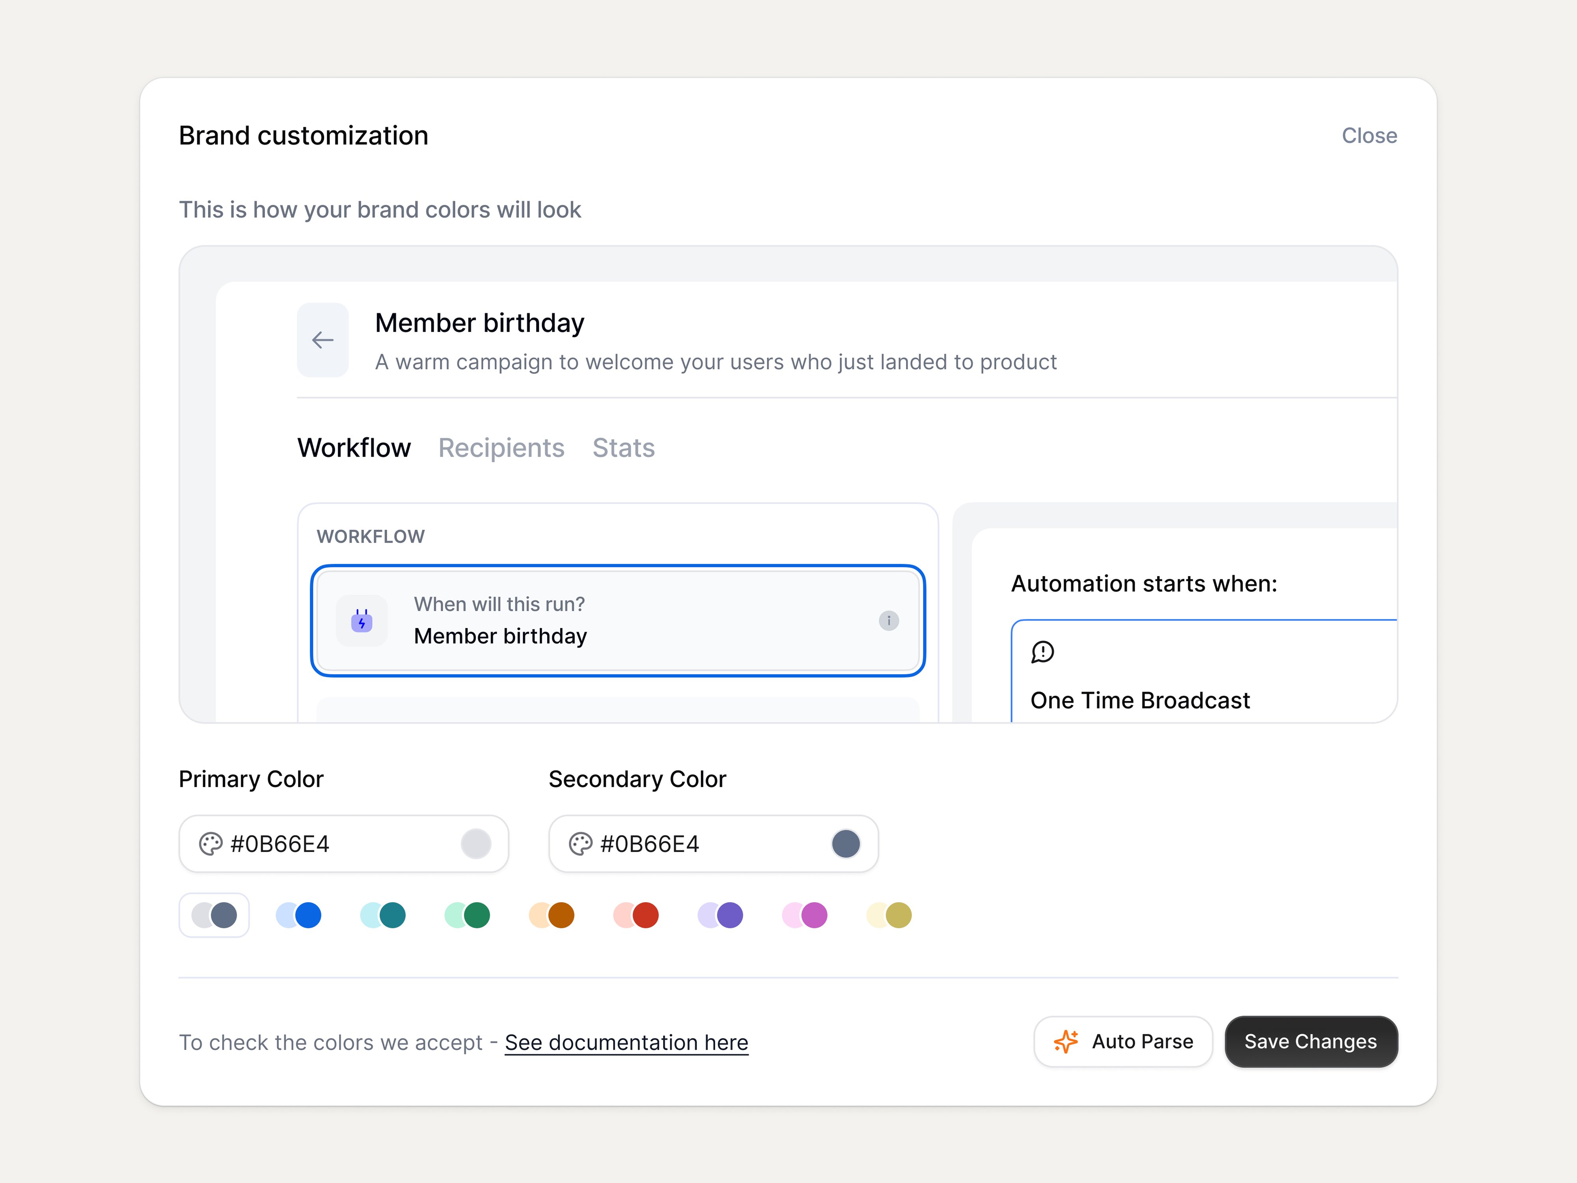Switch to the Stats tab
Screen dimensions: 1577x1183
click(x=623, y=448)
